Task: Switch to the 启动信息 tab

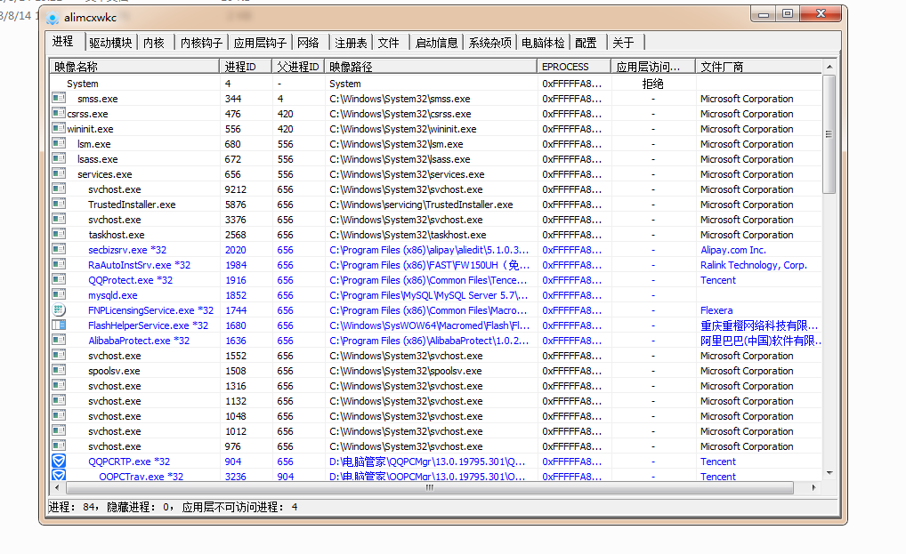Action: tap(436, 43)
